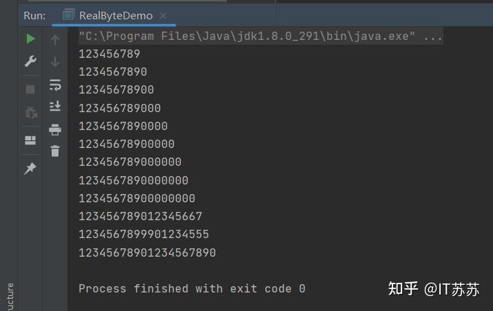493x311 pixels.
Task: Toggle scroll to end of output
Action: 55,106
